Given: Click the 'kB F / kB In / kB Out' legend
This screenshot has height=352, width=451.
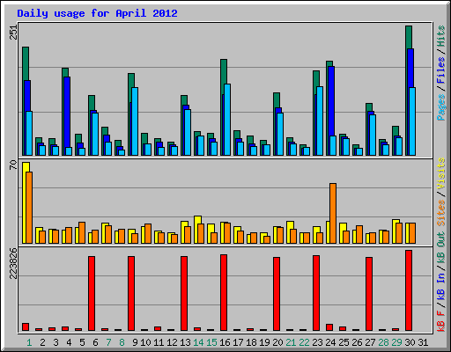Looking at the screenshot, I should click(440, 282).
